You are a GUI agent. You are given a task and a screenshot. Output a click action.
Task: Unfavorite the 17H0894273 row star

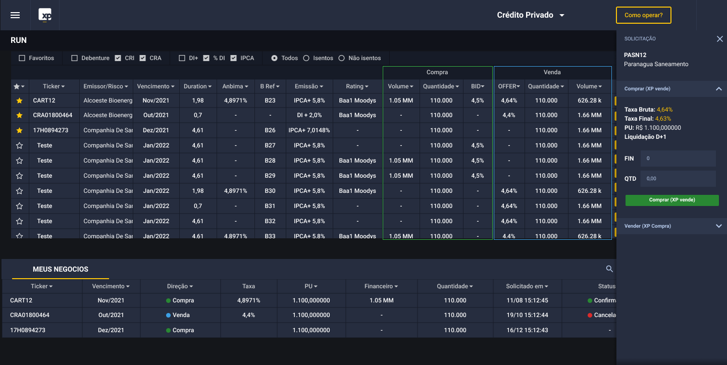click(20, 130)
